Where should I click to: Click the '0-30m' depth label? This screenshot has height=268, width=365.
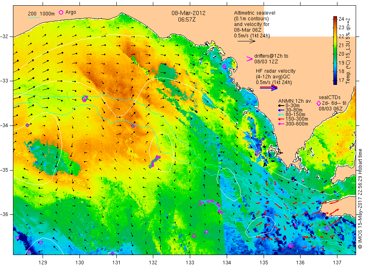292,106
